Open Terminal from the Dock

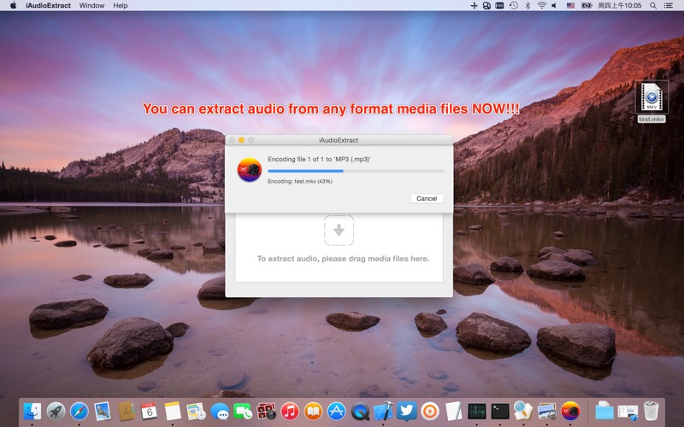500,411
